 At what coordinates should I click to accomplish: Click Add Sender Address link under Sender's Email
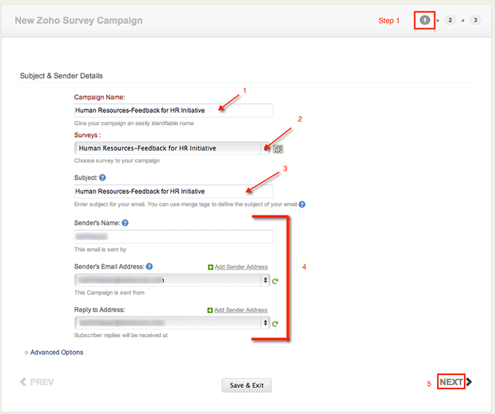tap(240, 267)
